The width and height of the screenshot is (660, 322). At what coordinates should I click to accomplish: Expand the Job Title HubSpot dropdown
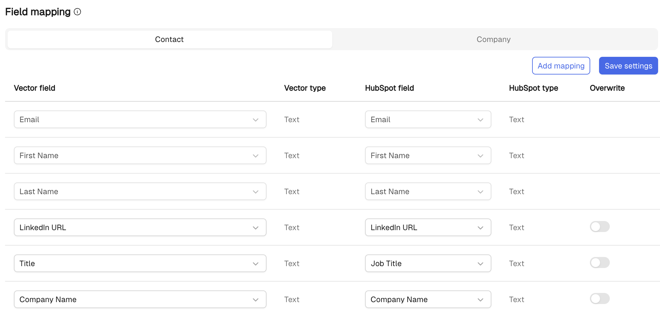coord(428,264)
